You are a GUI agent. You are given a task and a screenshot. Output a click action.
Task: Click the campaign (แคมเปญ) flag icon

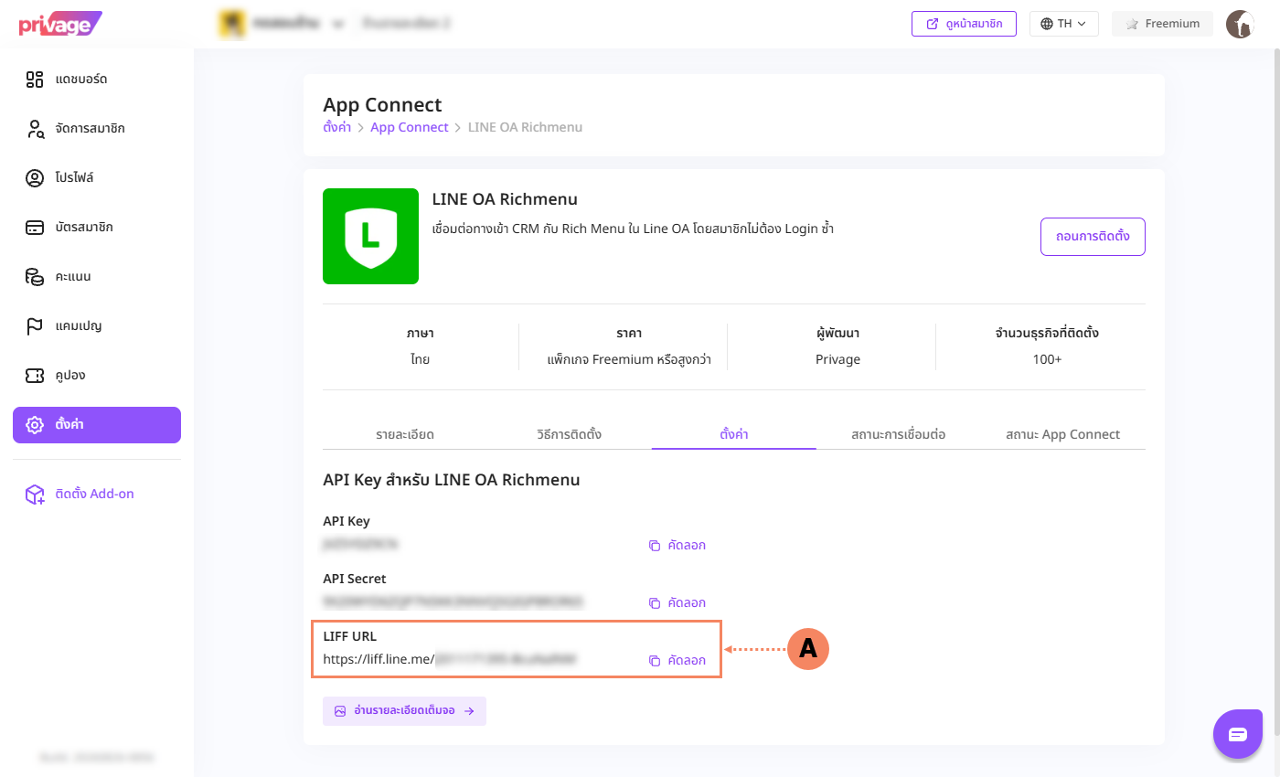(35, 326)
